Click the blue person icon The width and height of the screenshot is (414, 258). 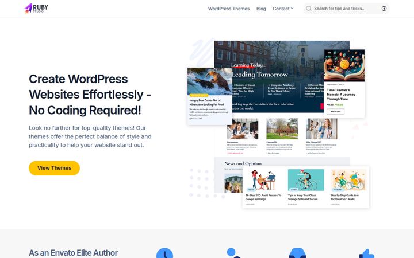click(x=233, y=253)
